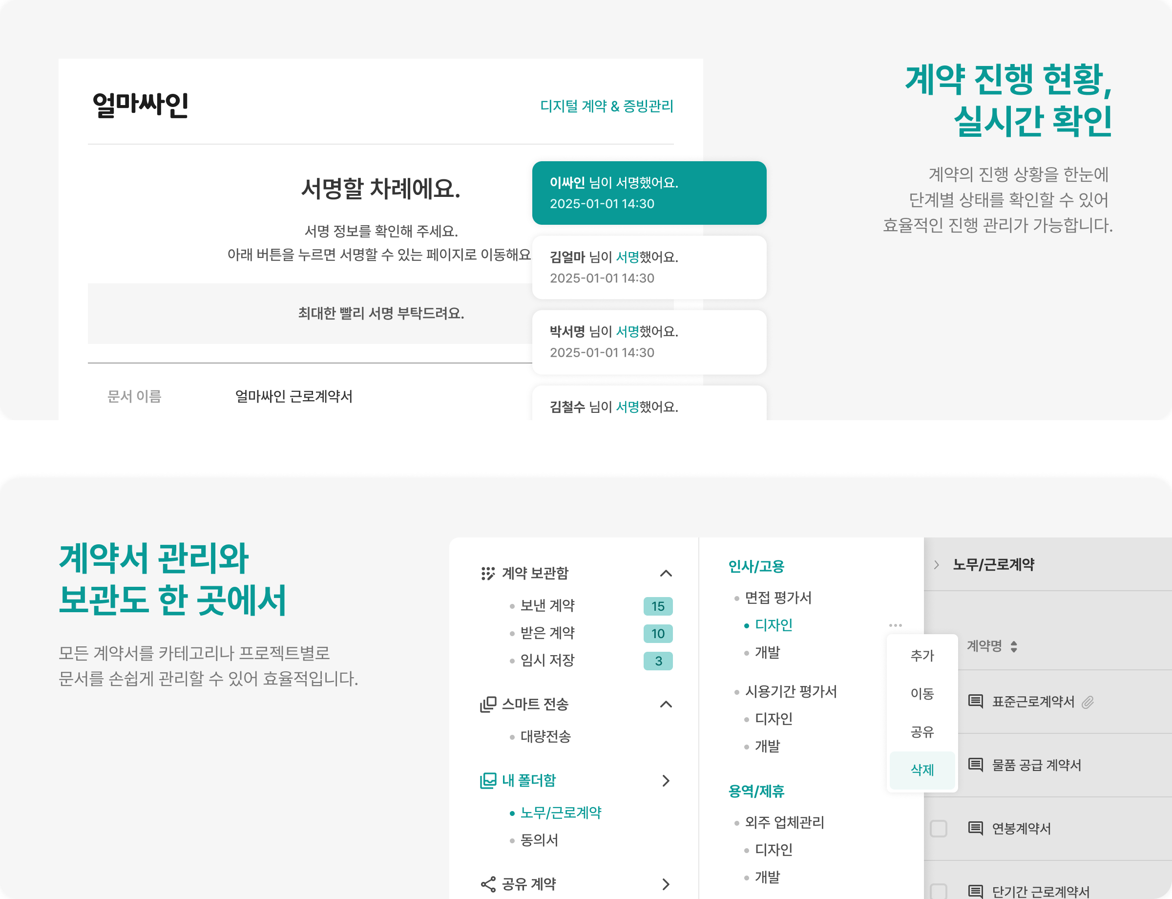The height and width of the screenshot is (899, 1172).
Task: Click the 내 폴더함 folder icon
Action: click(487, 781)
